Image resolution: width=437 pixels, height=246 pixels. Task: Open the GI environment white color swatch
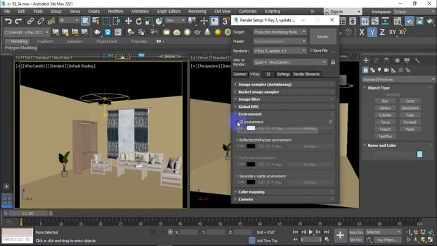[251, 128]
